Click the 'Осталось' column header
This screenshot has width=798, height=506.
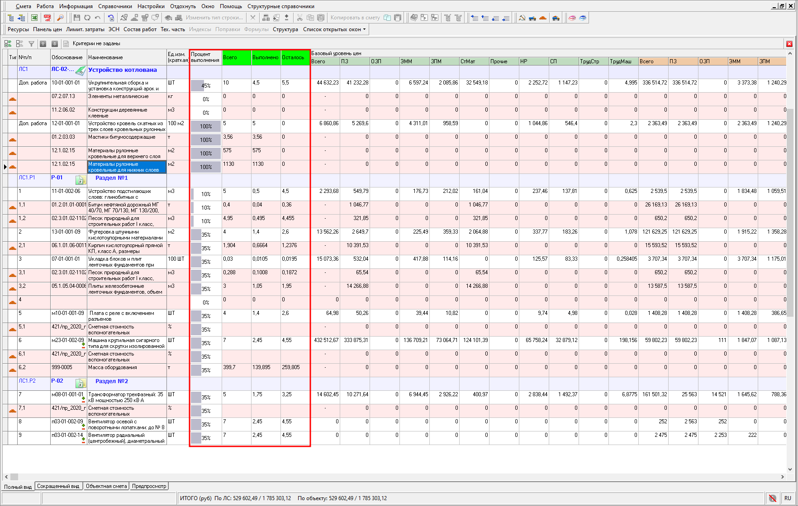click(x=295, y=57)
